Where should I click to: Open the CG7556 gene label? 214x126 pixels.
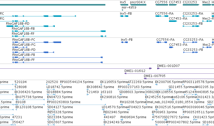tap(161, 2)
